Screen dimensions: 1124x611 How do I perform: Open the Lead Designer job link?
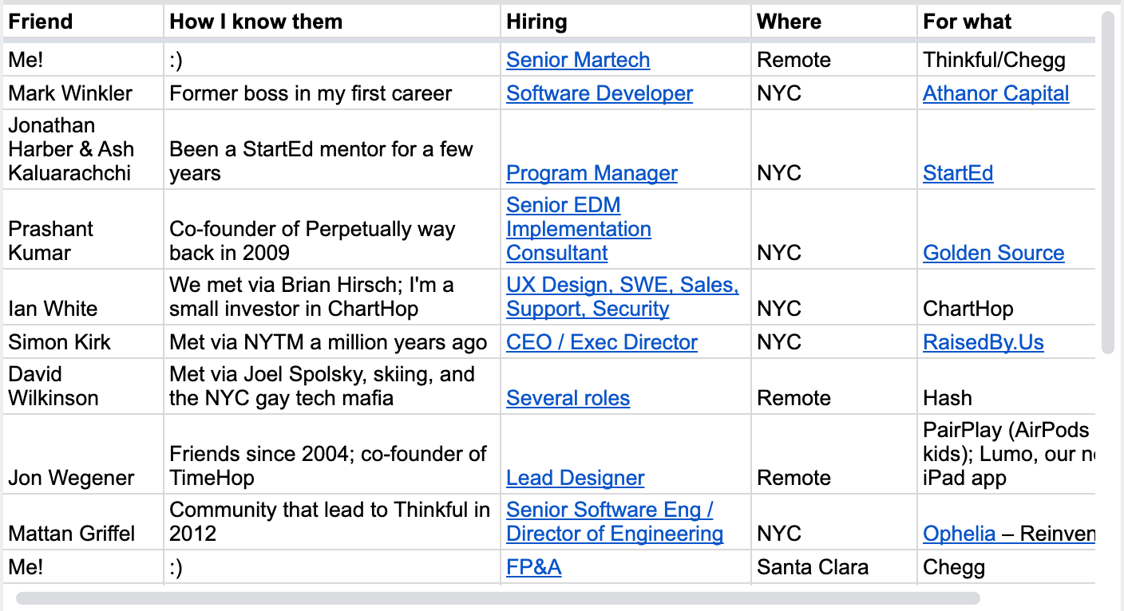point(575,478)
